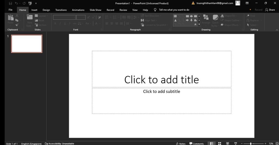Click the font name combo box

point(64,17)
